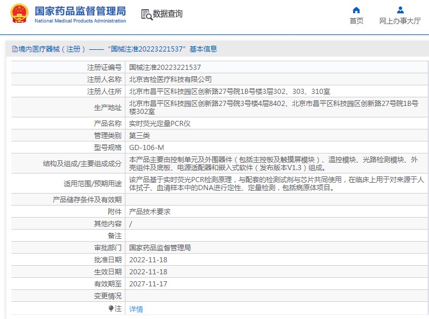Click the 产品储存条件及有效期 label
Screen dimensions: 429x319
[87, 200]
